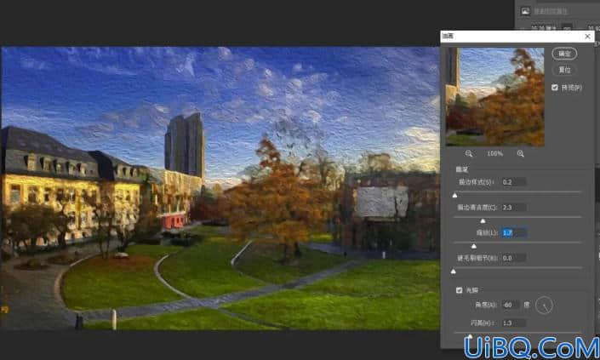600x360 pixels.
Task: Click the stylization value field showing 0.2
Action: coord(513,182)
